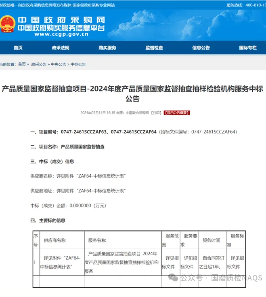Navigate to 中央公告 in the breadcrumb
This screenshot has width=266, height=297.
(x=59, y=64)
